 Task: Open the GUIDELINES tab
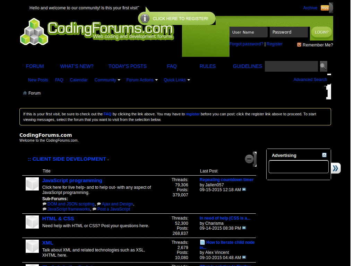(x=248, y=66)
